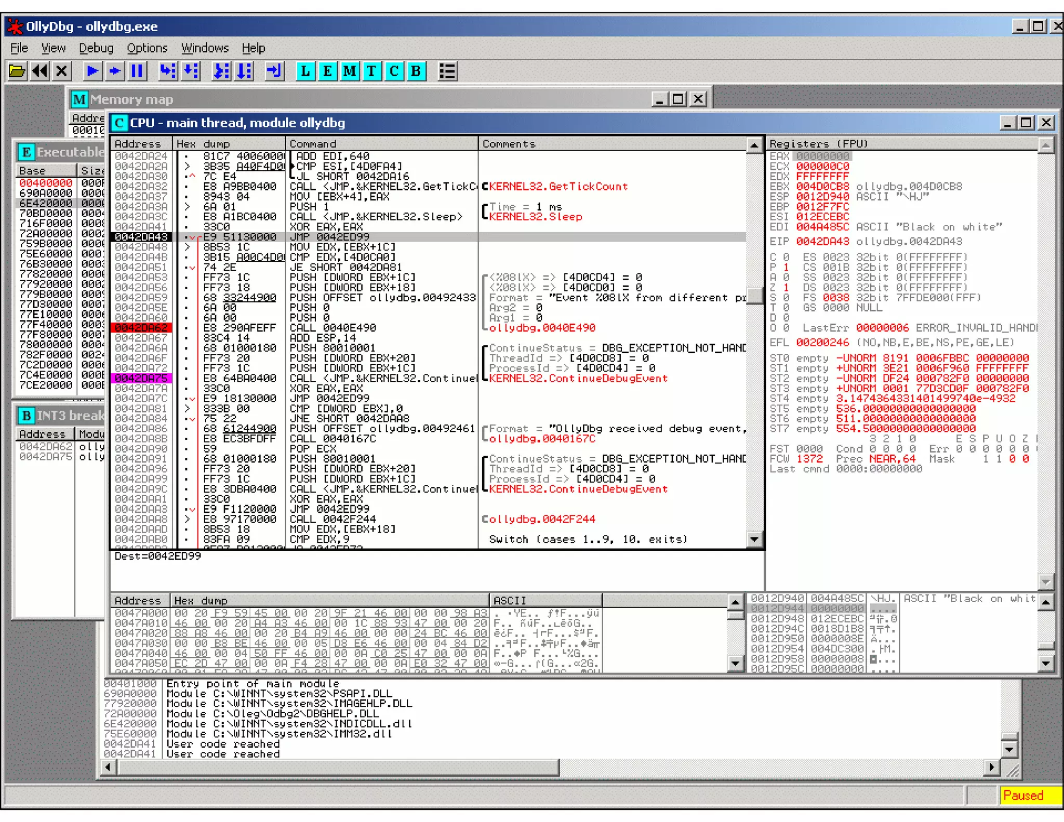Click the options list icon in toolbar
The width and height of the screenshot is (1064, 822).
(447, 71)
